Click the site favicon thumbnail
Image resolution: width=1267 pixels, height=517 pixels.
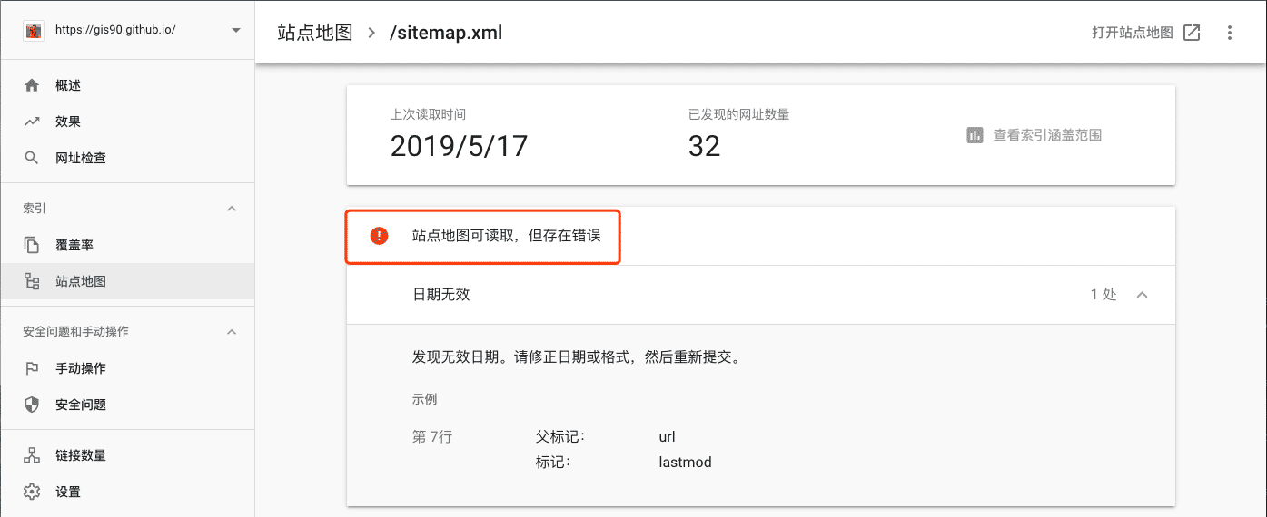click(34, 30)
